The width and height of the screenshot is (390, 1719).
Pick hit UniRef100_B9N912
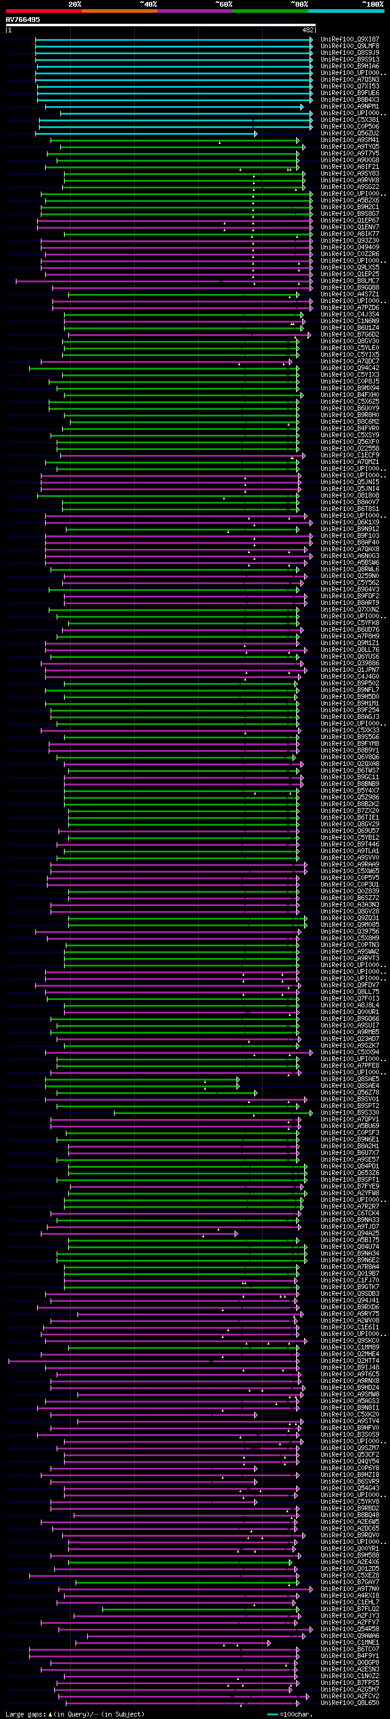(350, 529)
